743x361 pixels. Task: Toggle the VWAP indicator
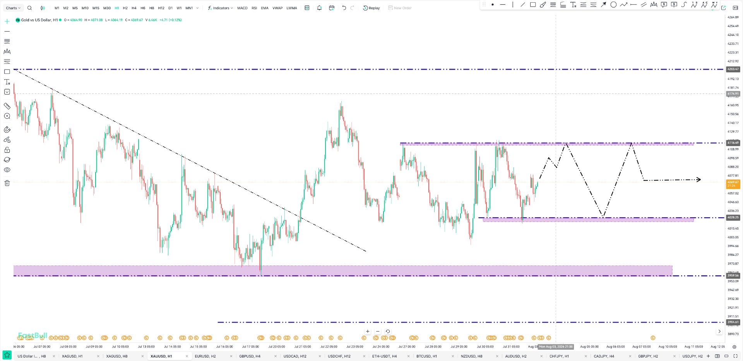(277, 8)
